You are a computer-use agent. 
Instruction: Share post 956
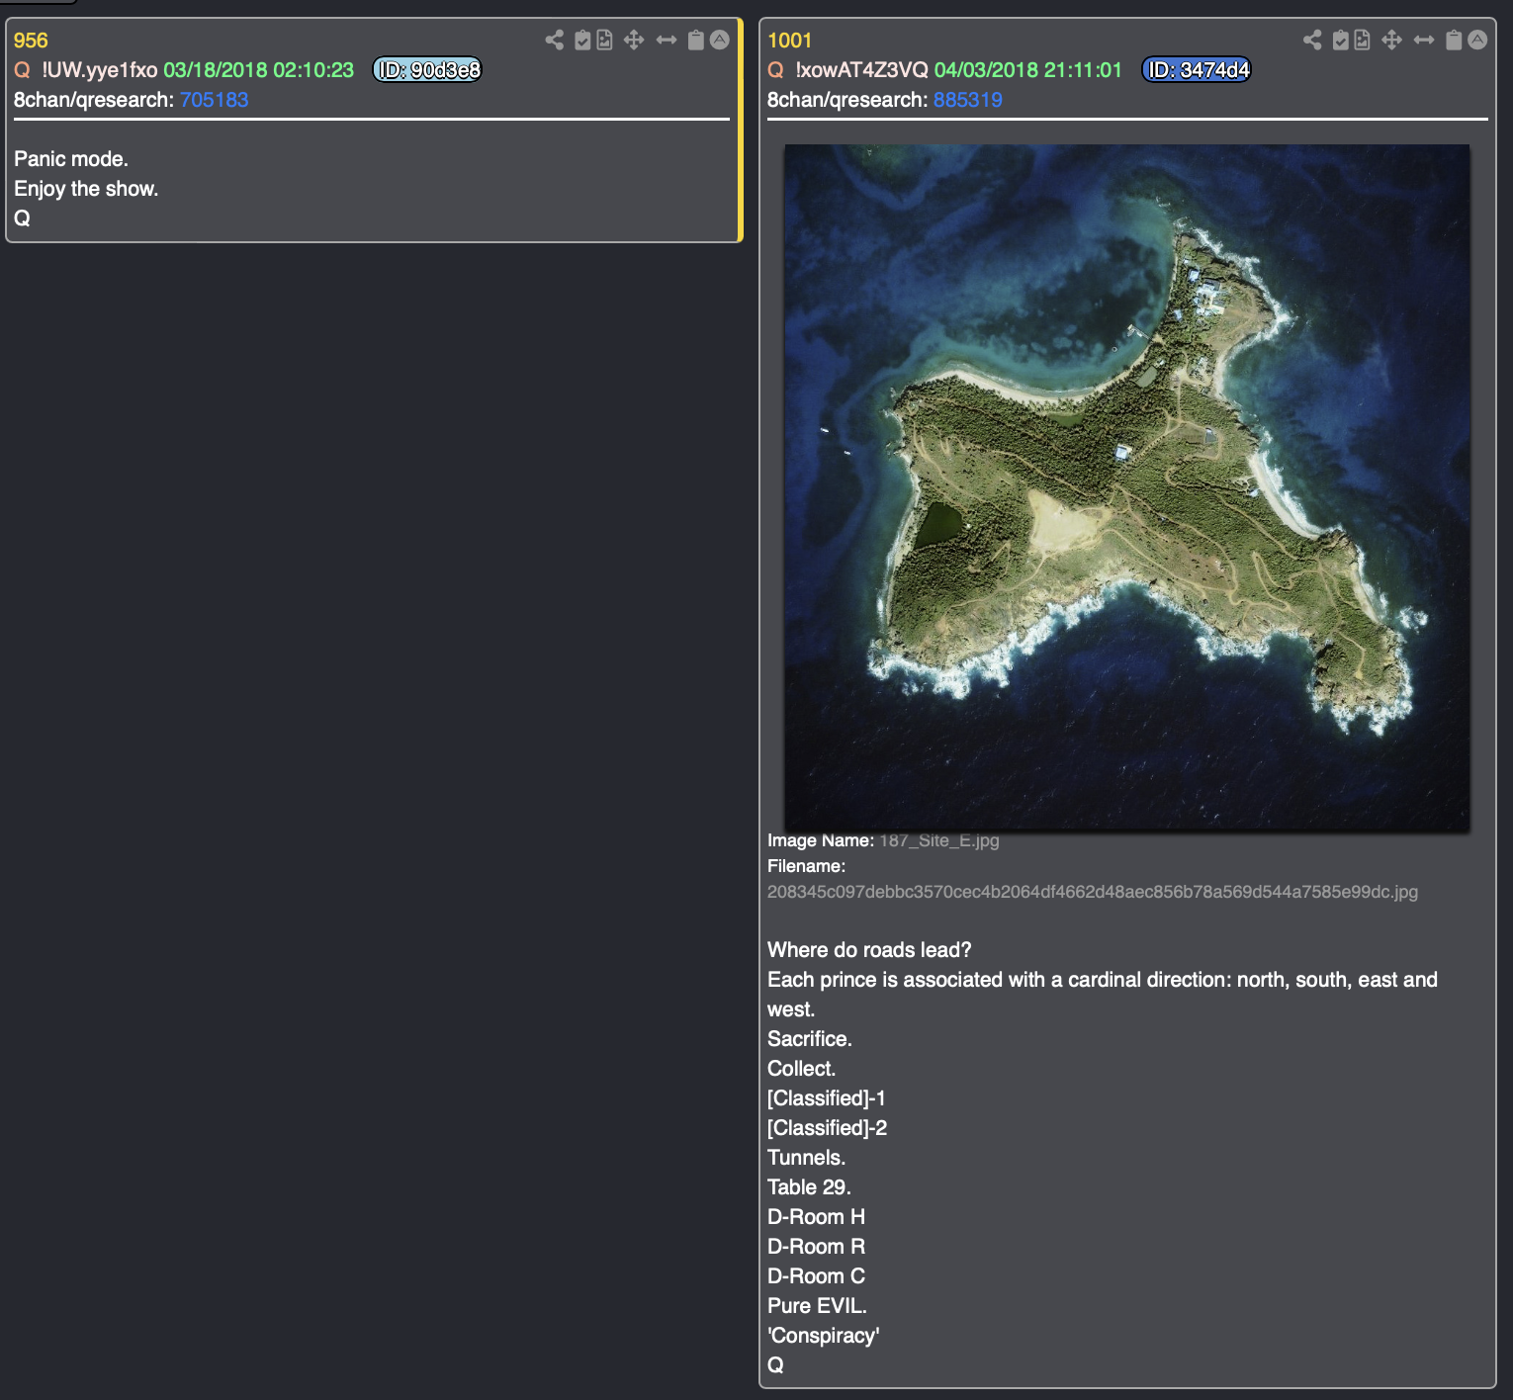[555, 40]
